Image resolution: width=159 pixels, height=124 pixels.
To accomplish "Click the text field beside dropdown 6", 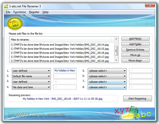I will click(141, 76).
